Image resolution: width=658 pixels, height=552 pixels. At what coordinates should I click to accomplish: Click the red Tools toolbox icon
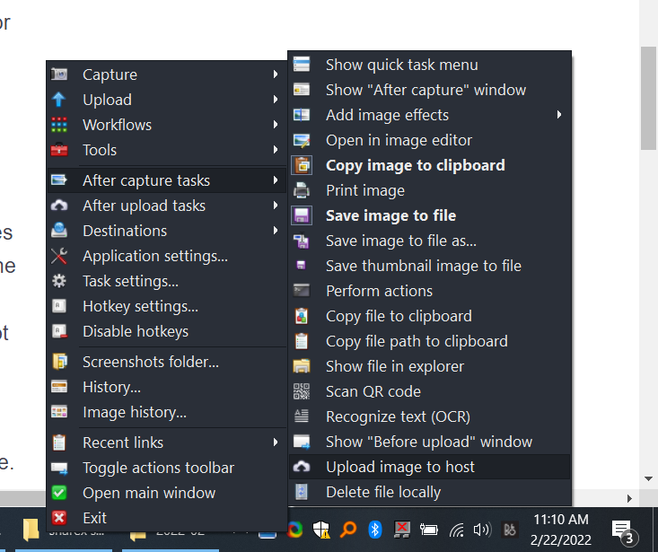pos(59,150)
